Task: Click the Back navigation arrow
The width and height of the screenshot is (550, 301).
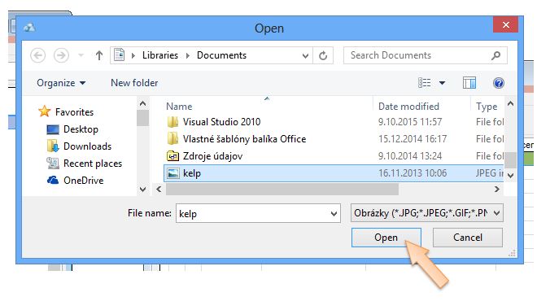Action: (38, 55)
